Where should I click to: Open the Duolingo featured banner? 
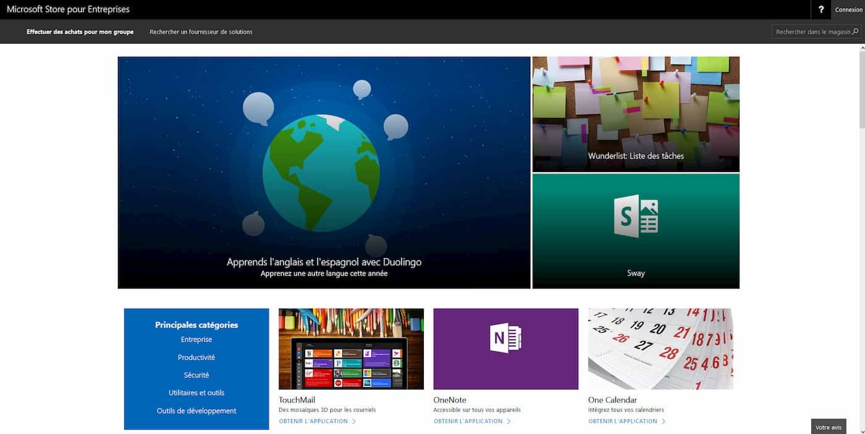pos(324,172)
